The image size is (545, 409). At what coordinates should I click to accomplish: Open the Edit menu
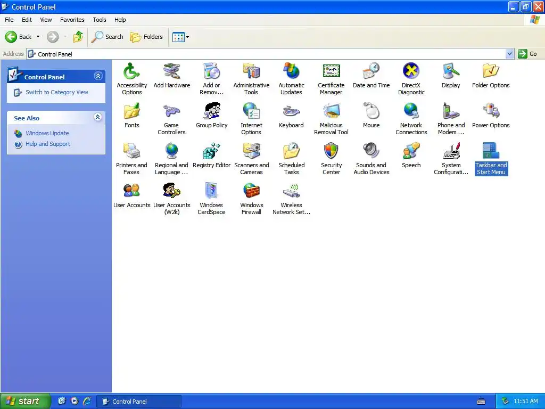(27, 20)
